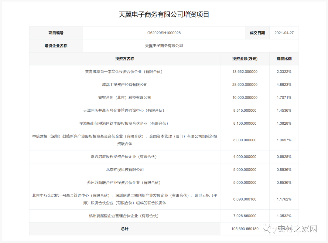Screen dimensions: 328x243
Task: Click 0.8536% in 北京旷视 row
Action: (x=284, y=170)
